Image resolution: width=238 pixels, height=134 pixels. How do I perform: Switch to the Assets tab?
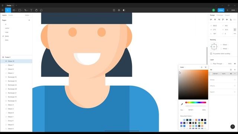(11, 15)
